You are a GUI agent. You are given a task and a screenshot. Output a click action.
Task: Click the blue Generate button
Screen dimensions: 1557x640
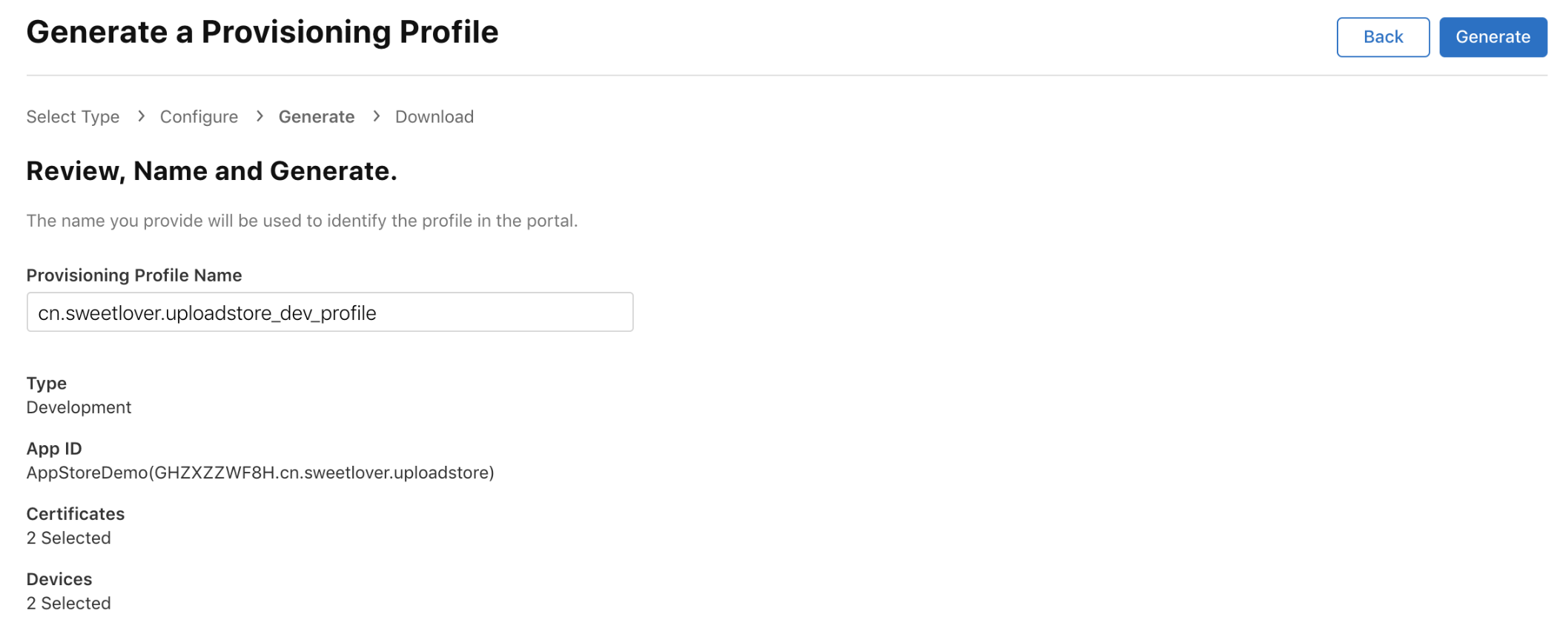click(x=1492, y=37)
